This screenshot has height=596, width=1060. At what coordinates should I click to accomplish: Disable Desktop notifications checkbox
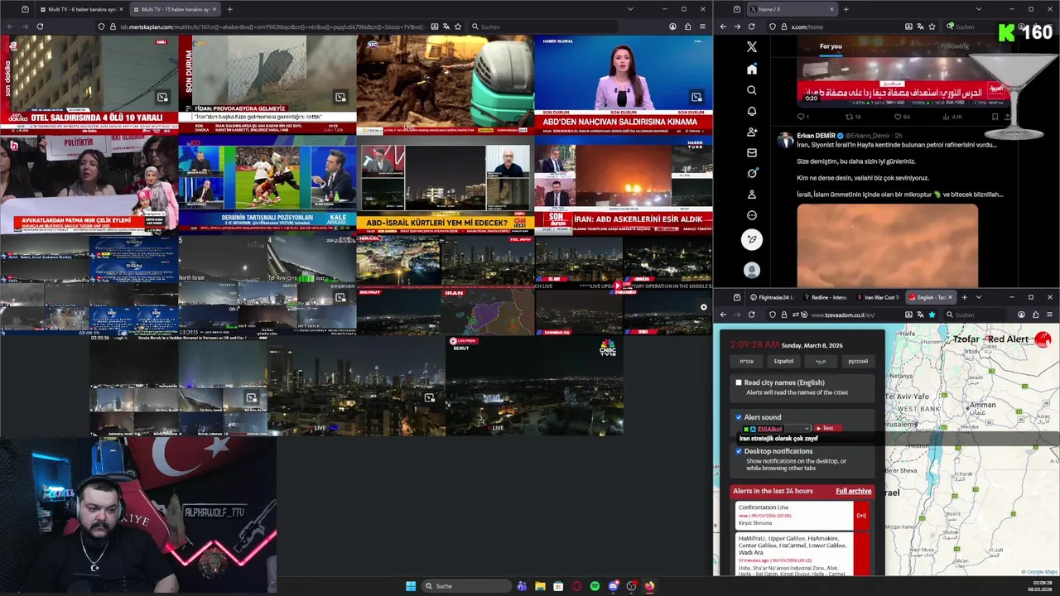click(739, 451)
